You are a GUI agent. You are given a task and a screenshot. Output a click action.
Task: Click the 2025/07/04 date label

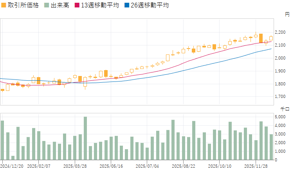pos(147,166)
